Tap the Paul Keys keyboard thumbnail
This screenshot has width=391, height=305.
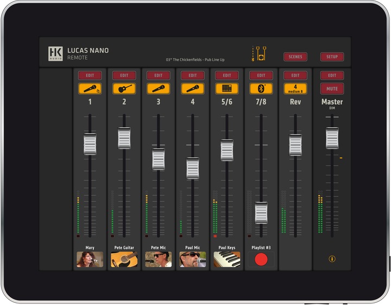[x=227, y=259]
